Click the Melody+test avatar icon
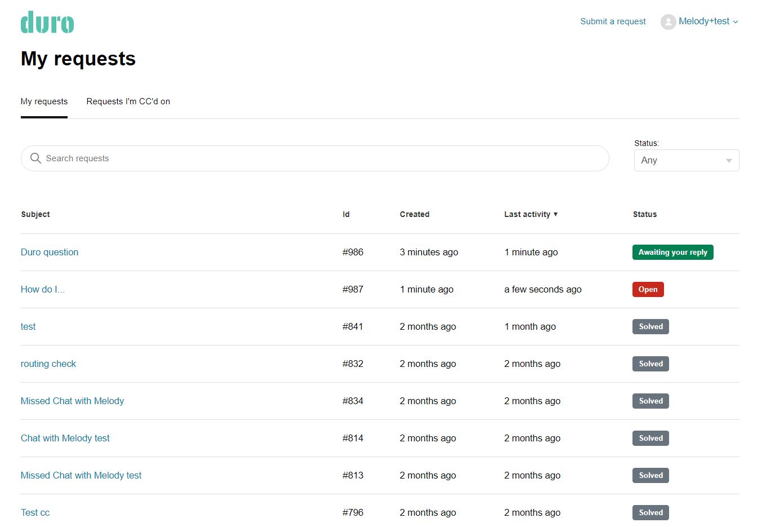This screenshot has height=527, width=762. point(668,21)
